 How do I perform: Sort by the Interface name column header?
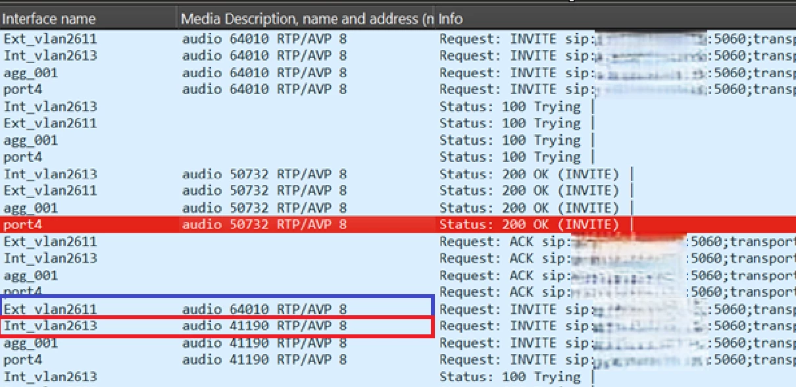pyautogui.click(x=88, y=18)
